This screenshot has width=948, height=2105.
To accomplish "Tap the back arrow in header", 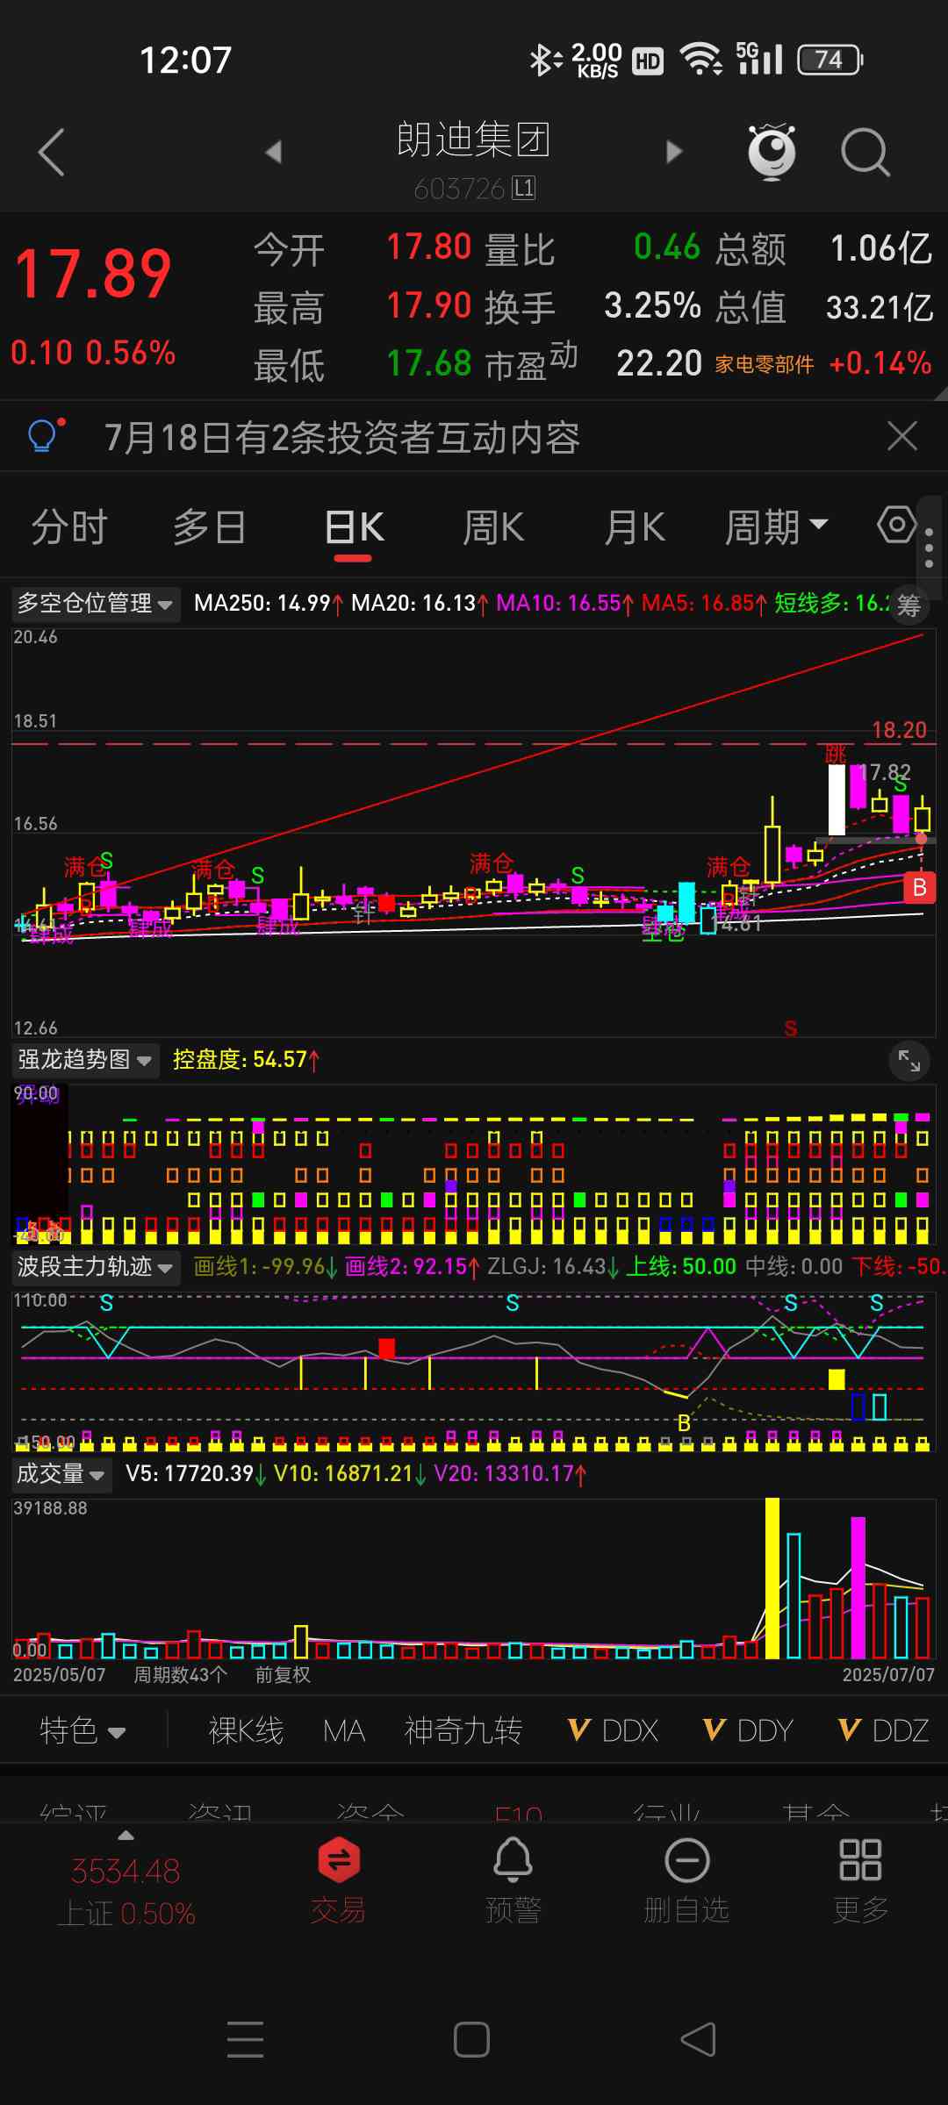I will point(52,153).
